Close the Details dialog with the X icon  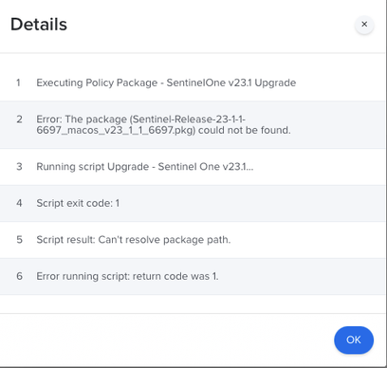364,25
